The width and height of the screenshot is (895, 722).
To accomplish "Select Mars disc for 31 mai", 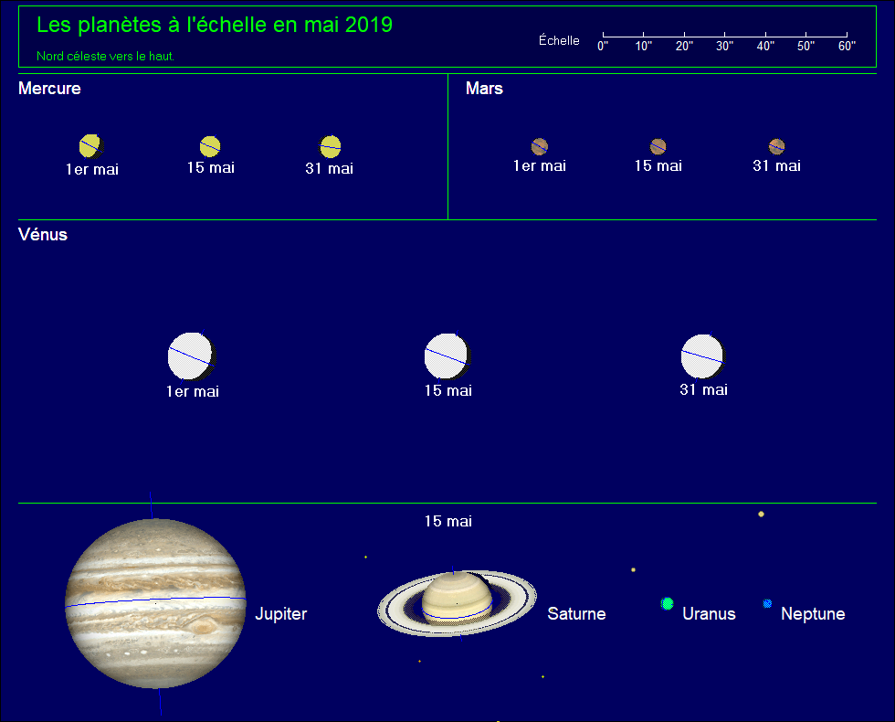I will (777, 147).
